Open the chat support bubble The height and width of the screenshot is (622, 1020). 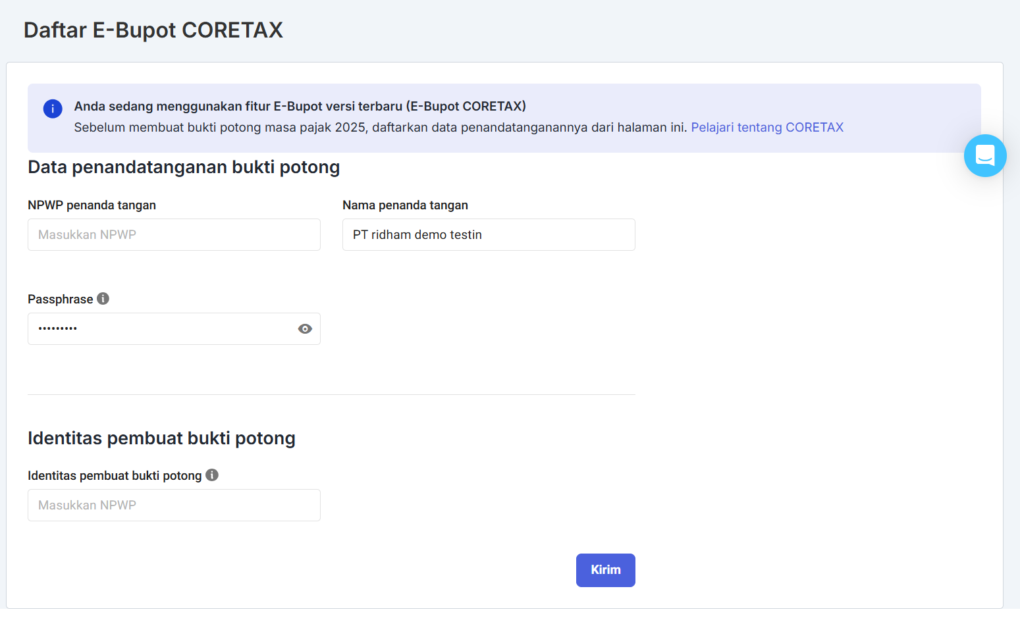985,156
